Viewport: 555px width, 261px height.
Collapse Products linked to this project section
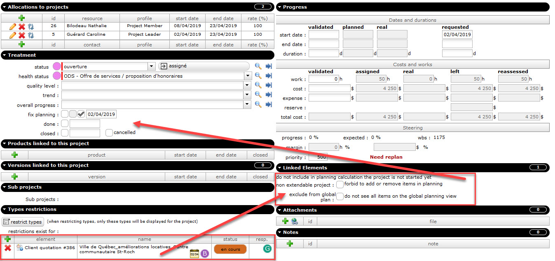pyautogui.click(x=4, y=143)
